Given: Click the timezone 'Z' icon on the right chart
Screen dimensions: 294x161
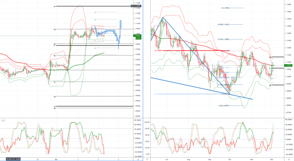Looking at the screenshot, I should click(x=146, y=160).
